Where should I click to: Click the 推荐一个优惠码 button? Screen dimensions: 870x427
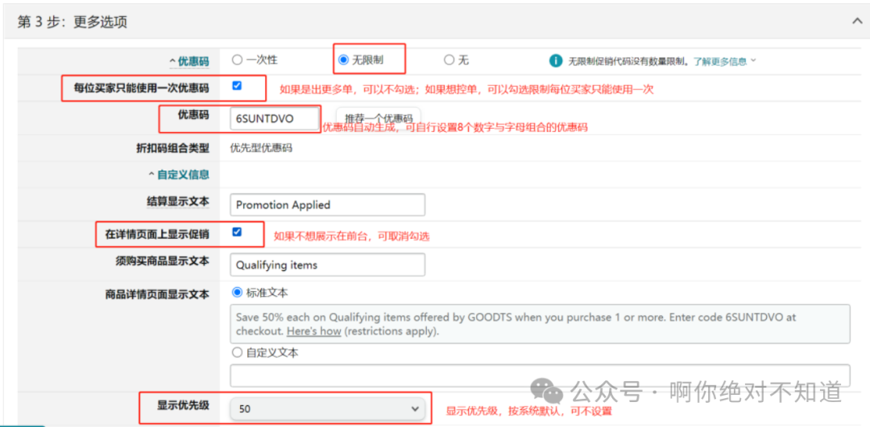click(x=378, y=119)
